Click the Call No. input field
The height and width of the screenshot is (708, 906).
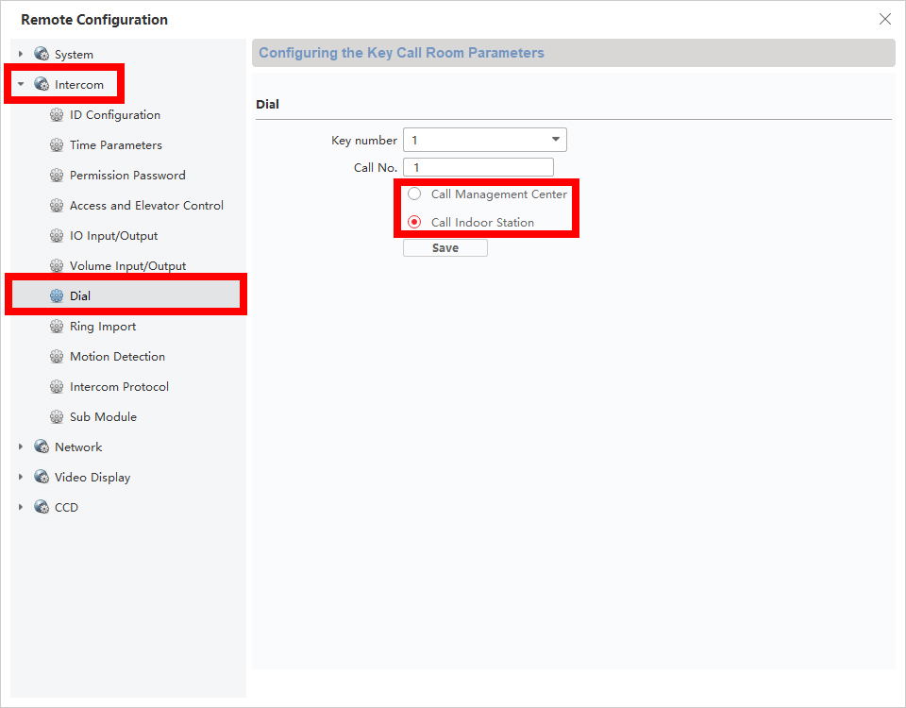point(478,167)
